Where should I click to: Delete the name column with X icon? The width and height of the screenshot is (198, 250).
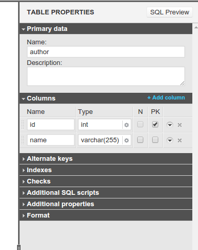(x=179, y=140)
